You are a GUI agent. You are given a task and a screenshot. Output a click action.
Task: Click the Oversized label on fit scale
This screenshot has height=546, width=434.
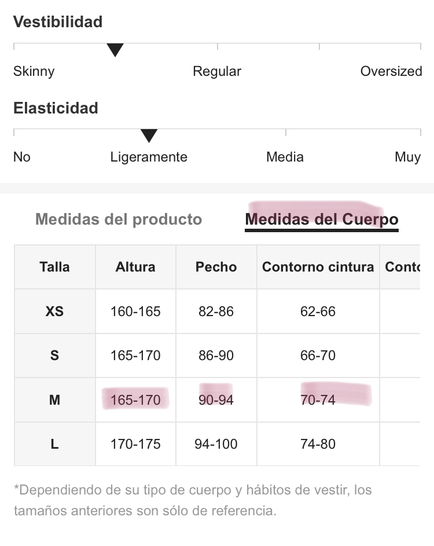click(x=391, y=71)
